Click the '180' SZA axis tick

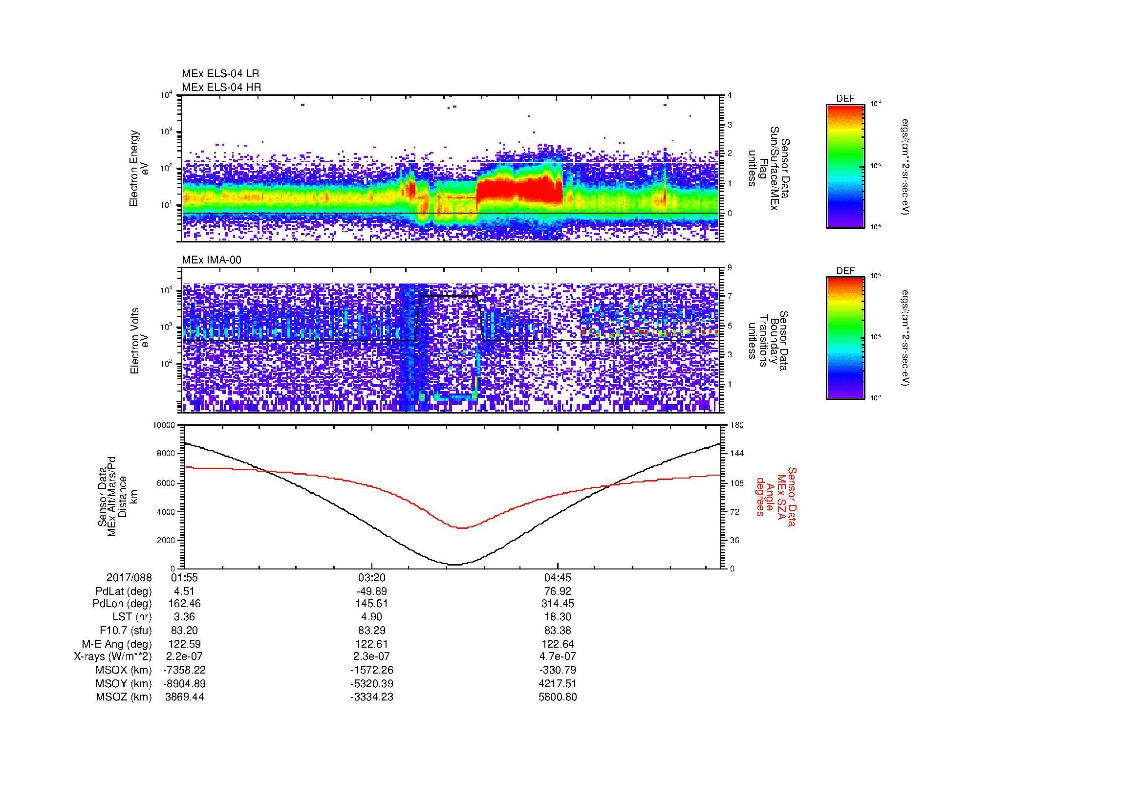click(x=738, y=425)
